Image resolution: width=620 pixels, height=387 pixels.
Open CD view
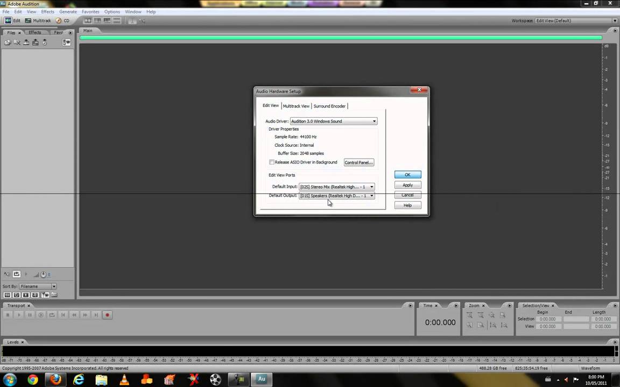click(62, 20)
